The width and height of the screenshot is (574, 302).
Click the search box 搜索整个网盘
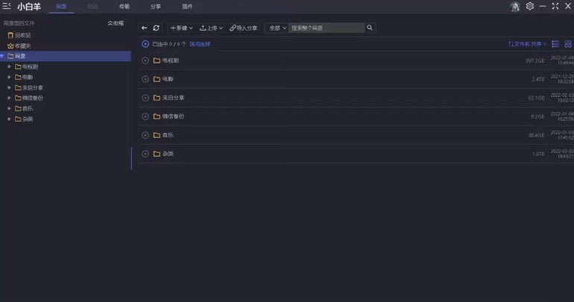[x=327, y=28]
